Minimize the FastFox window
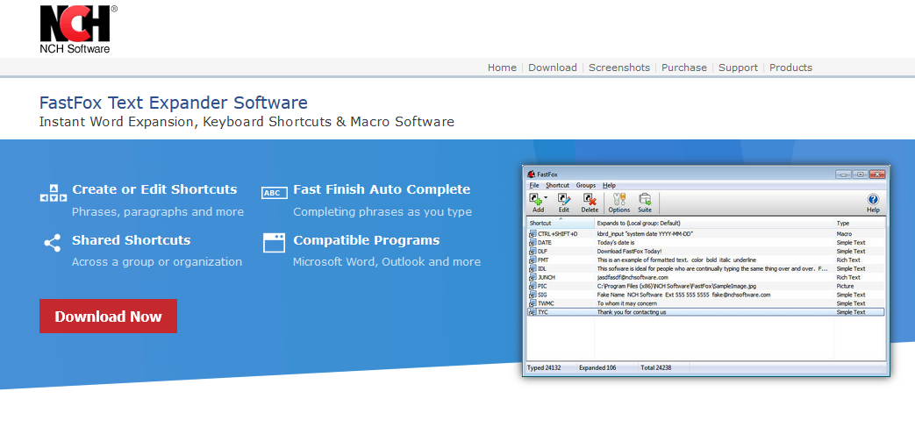 pos(843,174)
